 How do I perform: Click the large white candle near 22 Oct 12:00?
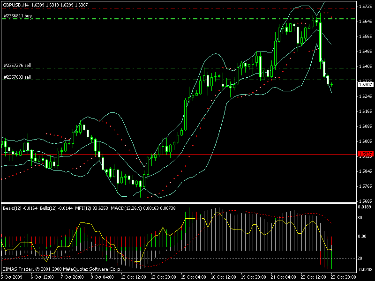(x=321, y=41)
